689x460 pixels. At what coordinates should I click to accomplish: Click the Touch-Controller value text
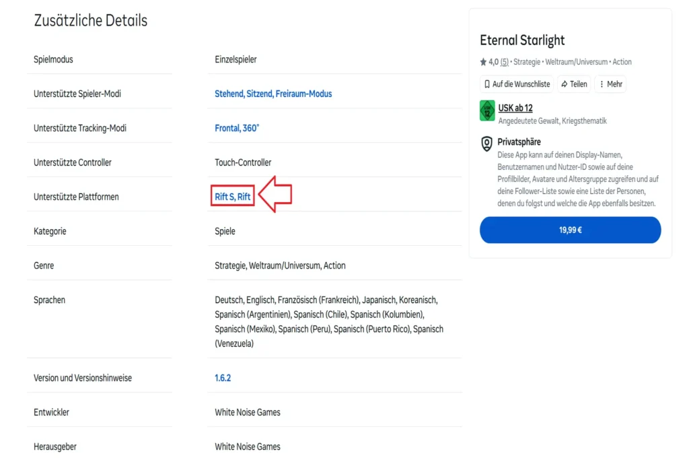click(x=243, y=162)
